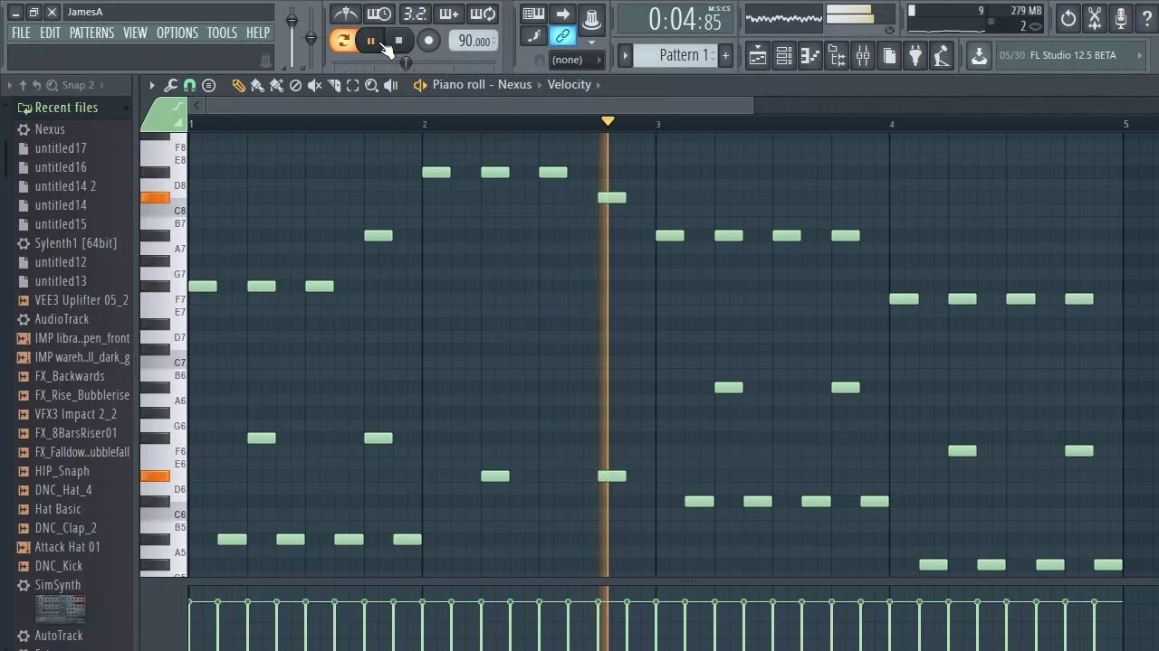Open the plugin picker plug icon
1159x651 pixels.
click(916, 56)
